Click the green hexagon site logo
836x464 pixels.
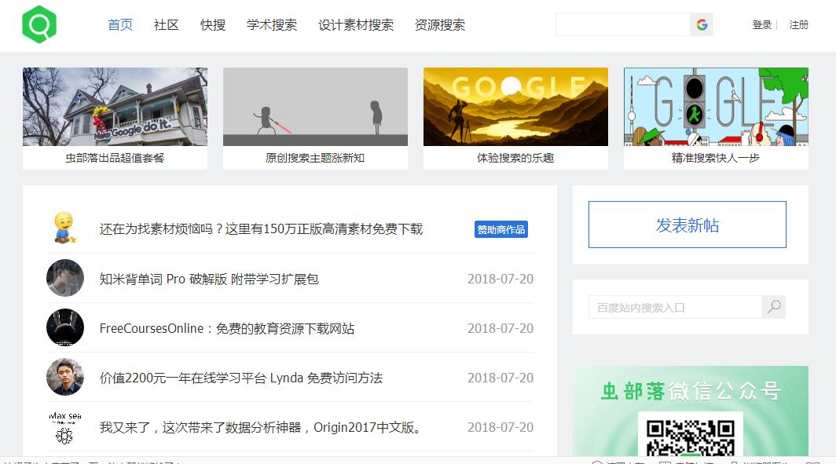(x=39, y=24)
